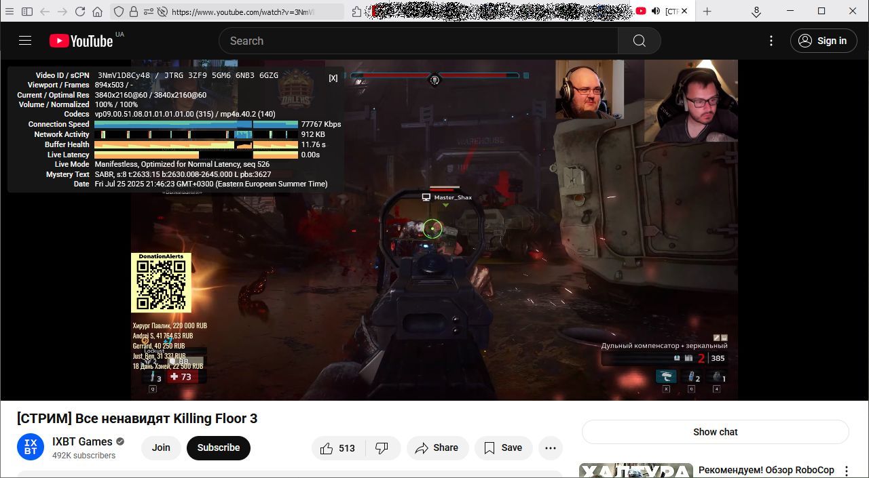Image resolution: width=869 pixels, height=478 pixels.
Task: Click the YouTube search input field
Action: pos(418,41)
